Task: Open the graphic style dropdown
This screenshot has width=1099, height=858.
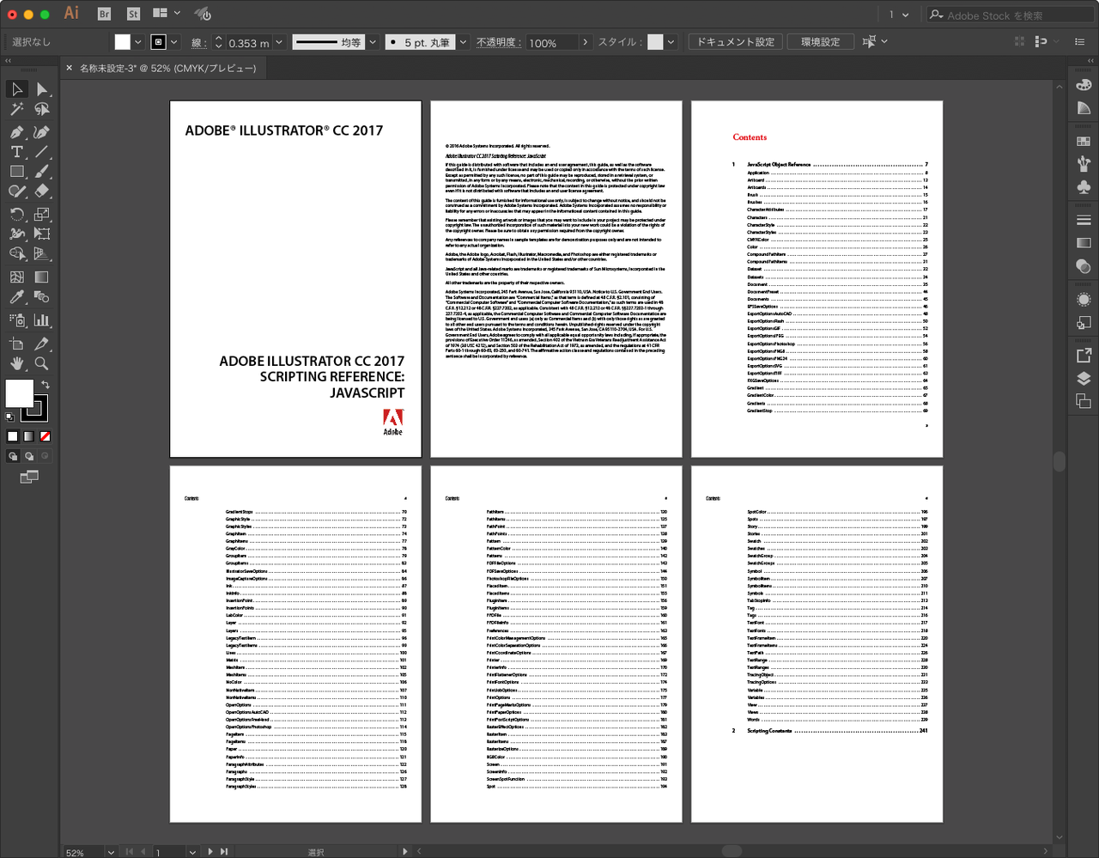Action: tap(671, 42)
